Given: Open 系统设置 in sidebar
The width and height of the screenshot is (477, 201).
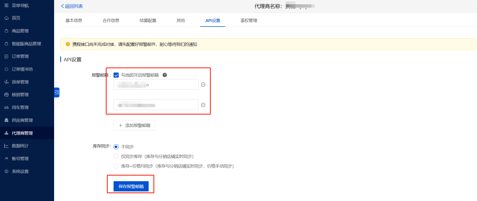Looking at the screenshot, I should coord(20,171).
